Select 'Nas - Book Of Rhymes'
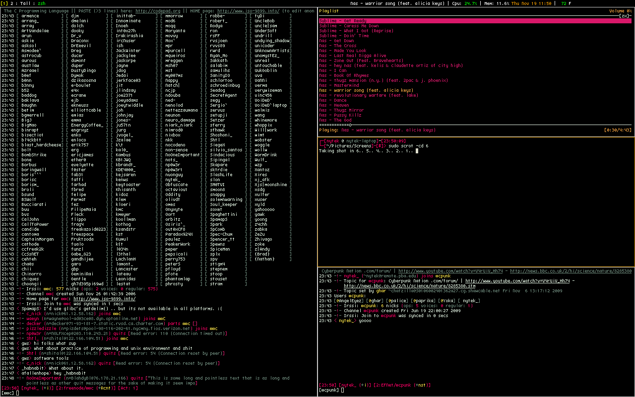 coord(344,75)
